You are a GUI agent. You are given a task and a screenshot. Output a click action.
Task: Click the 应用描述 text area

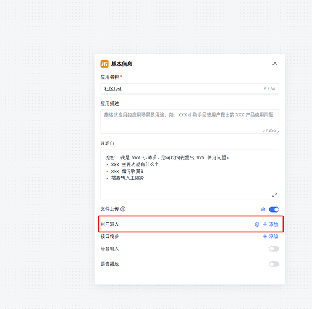point(190,122)
